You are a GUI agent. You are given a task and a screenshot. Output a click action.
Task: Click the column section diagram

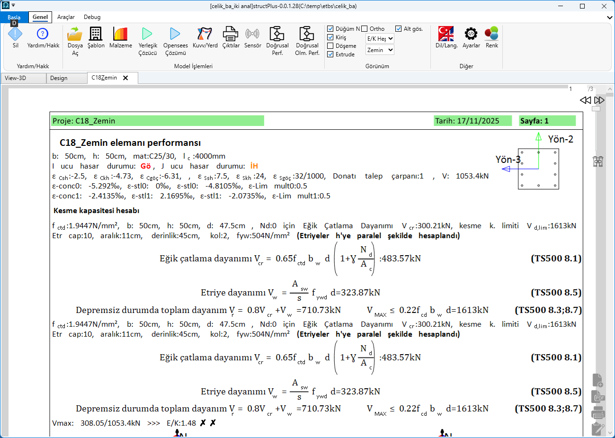pos(538,169)
